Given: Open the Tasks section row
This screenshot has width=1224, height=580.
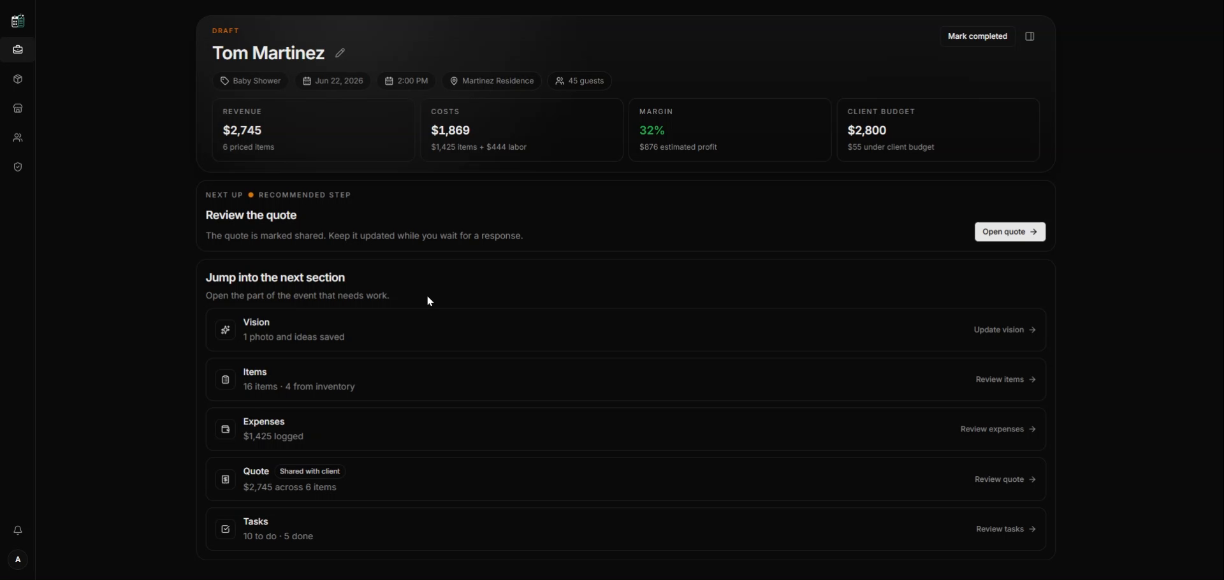Looking at the screenshot, I should click(x=626, y=529).
